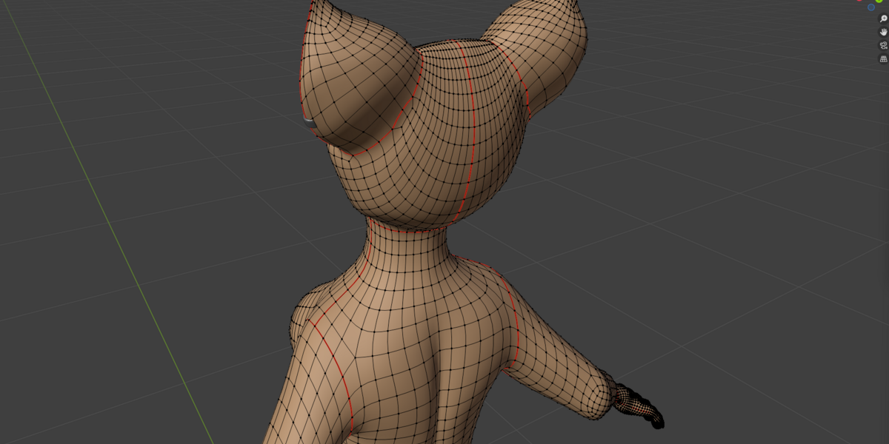
Task: Select the Pan view hand icon
Action: click(883, 32)
